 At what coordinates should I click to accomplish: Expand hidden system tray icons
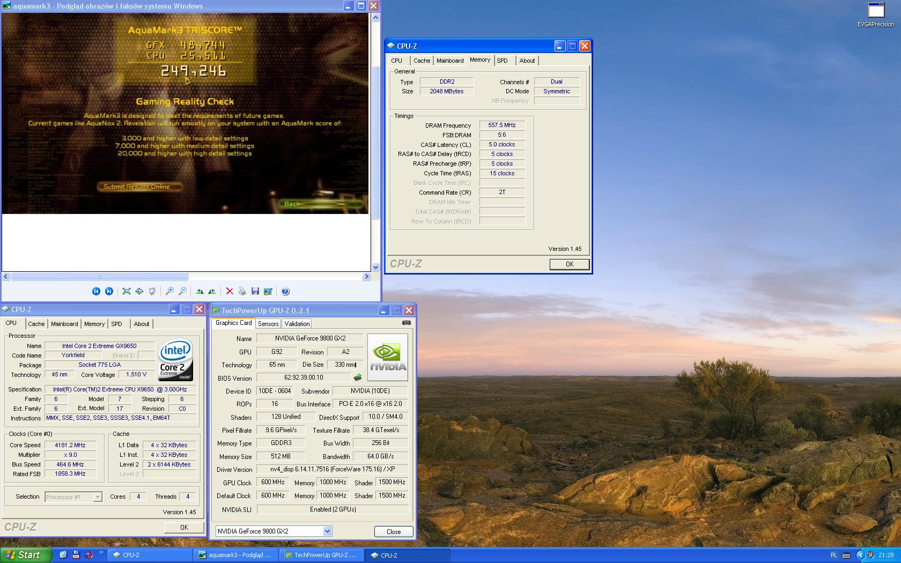pos(860,555)
